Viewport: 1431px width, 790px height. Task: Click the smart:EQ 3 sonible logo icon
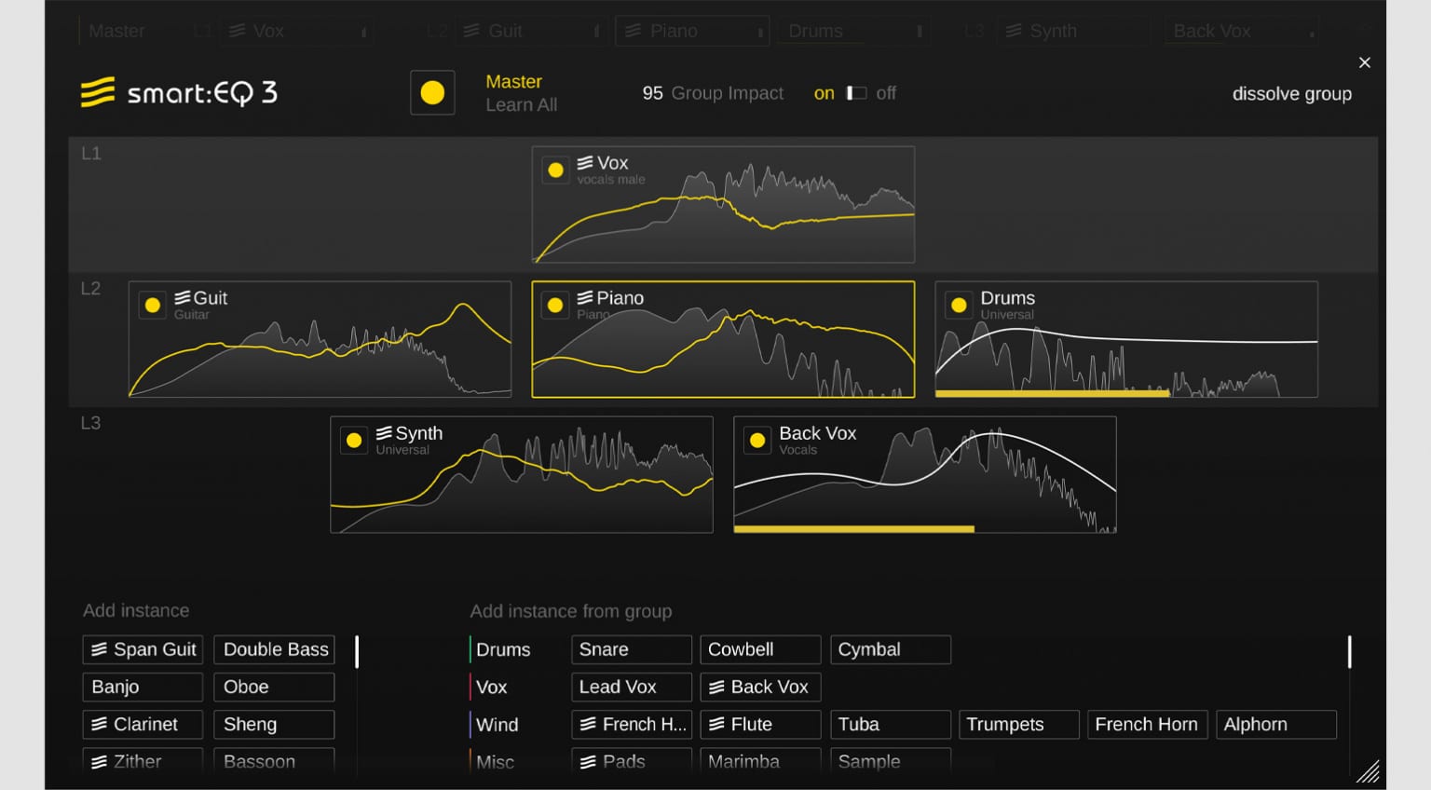[x=96, y=92]
